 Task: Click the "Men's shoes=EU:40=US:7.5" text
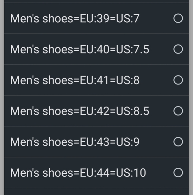click(x=80, y=49)
